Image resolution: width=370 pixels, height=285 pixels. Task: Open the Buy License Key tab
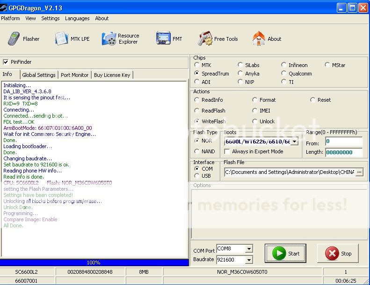(112, 75)
